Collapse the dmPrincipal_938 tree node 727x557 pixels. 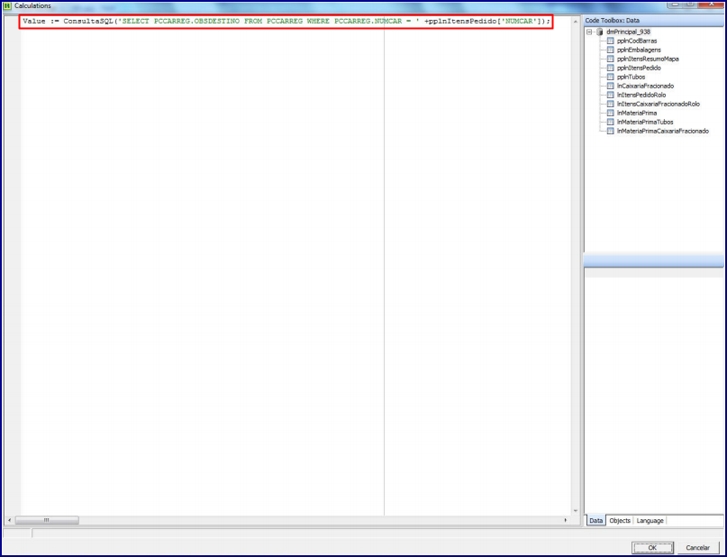click(x=589, y=32)
